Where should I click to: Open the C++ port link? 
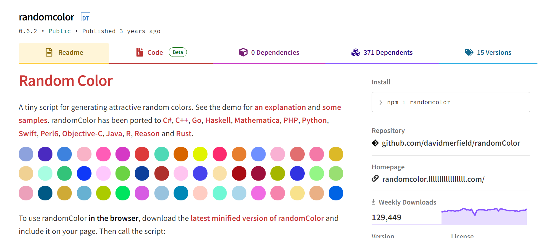pyautogui.click(x=182, y=120)
